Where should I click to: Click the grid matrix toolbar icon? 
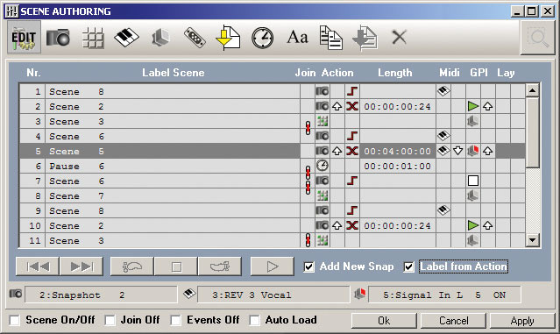pyautogui.click(x=93, y=38)
